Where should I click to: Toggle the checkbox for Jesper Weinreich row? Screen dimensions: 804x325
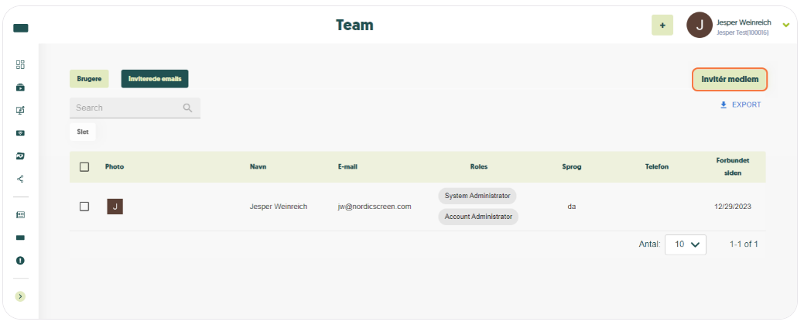pos(84,207)
